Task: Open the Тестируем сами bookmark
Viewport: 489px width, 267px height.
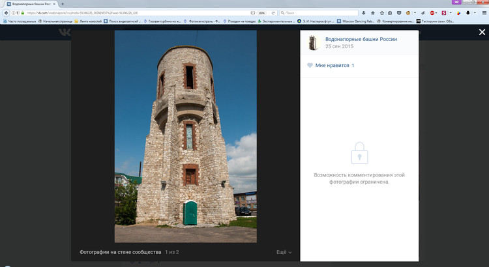Action: [x=435, y=21]
